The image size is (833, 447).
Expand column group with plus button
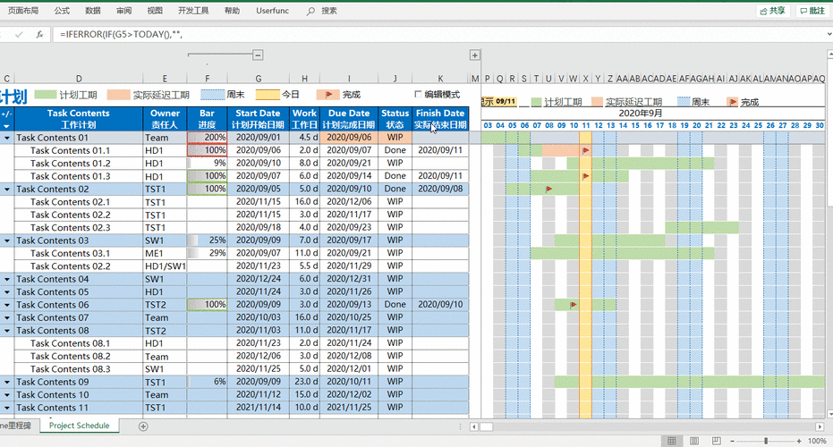click(474, 55)
